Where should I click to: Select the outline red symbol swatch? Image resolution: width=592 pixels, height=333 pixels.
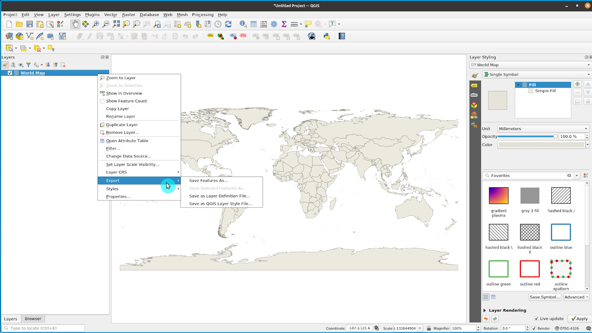(529, 269)
